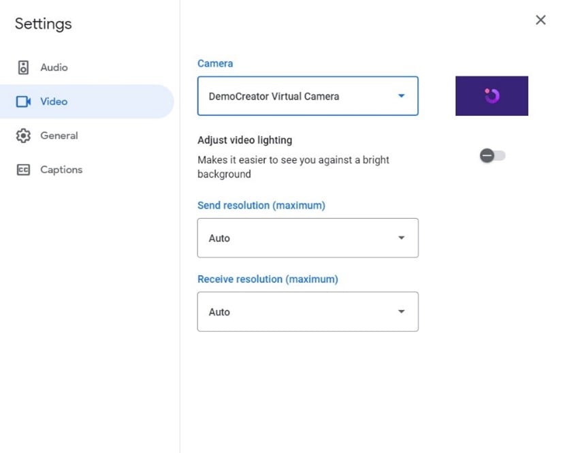This screenshot has width=563, height=453.
Task: Click the Adjust video lighting label
Action: (244, 140)
